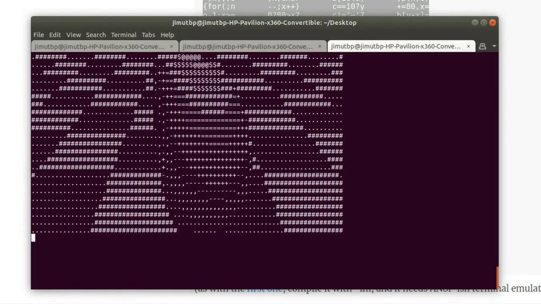Open the View menu
The height and width of the screenshot is (304, 541).
73,35
